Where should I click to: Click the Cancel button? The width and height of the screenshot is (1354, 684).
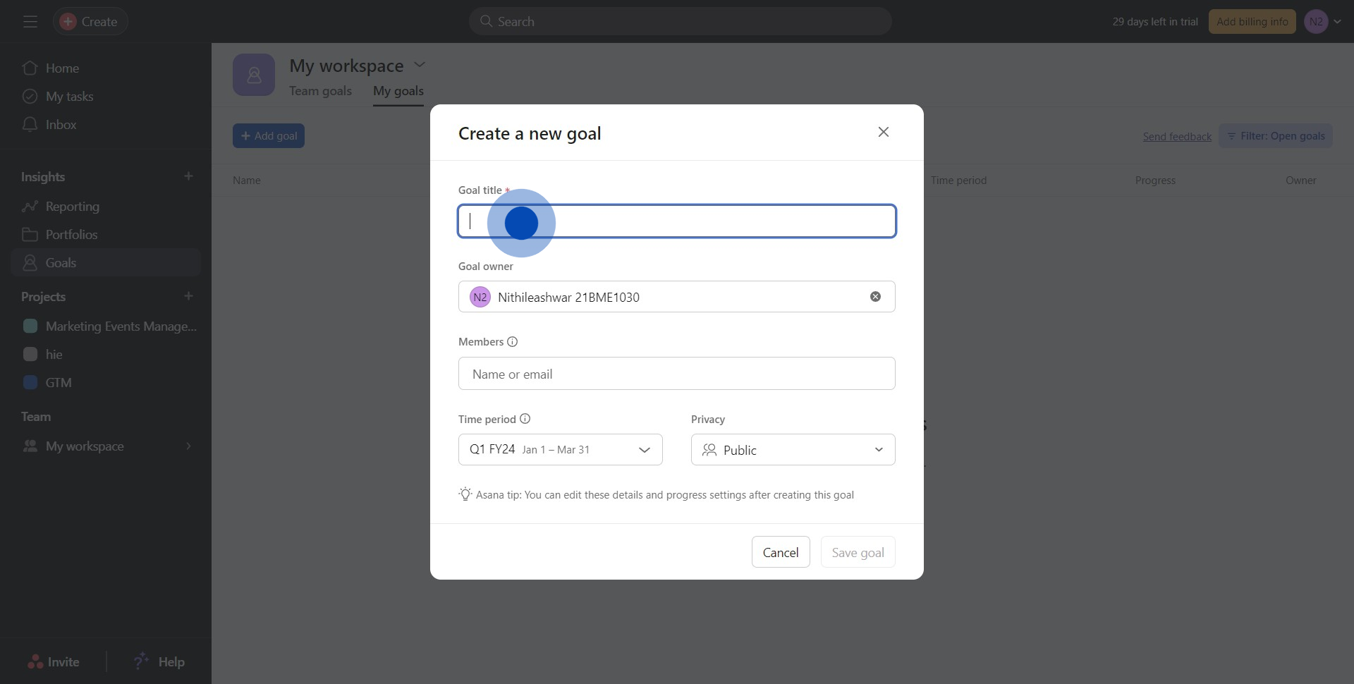(x=781, y=552)
